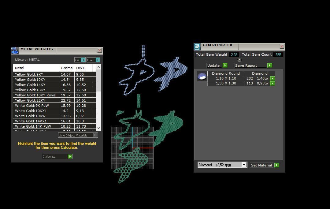The width and height of the screenshot is (330, 209).
Task: Click the Metal column header
Action: [36, 68]
